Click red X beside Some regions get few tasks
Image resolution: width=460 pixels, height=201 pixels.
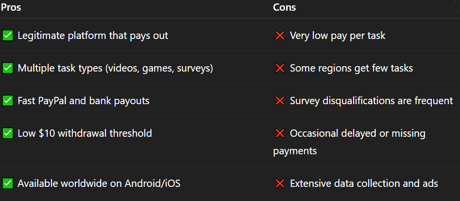pyautogui.click(x=280, y=69)
